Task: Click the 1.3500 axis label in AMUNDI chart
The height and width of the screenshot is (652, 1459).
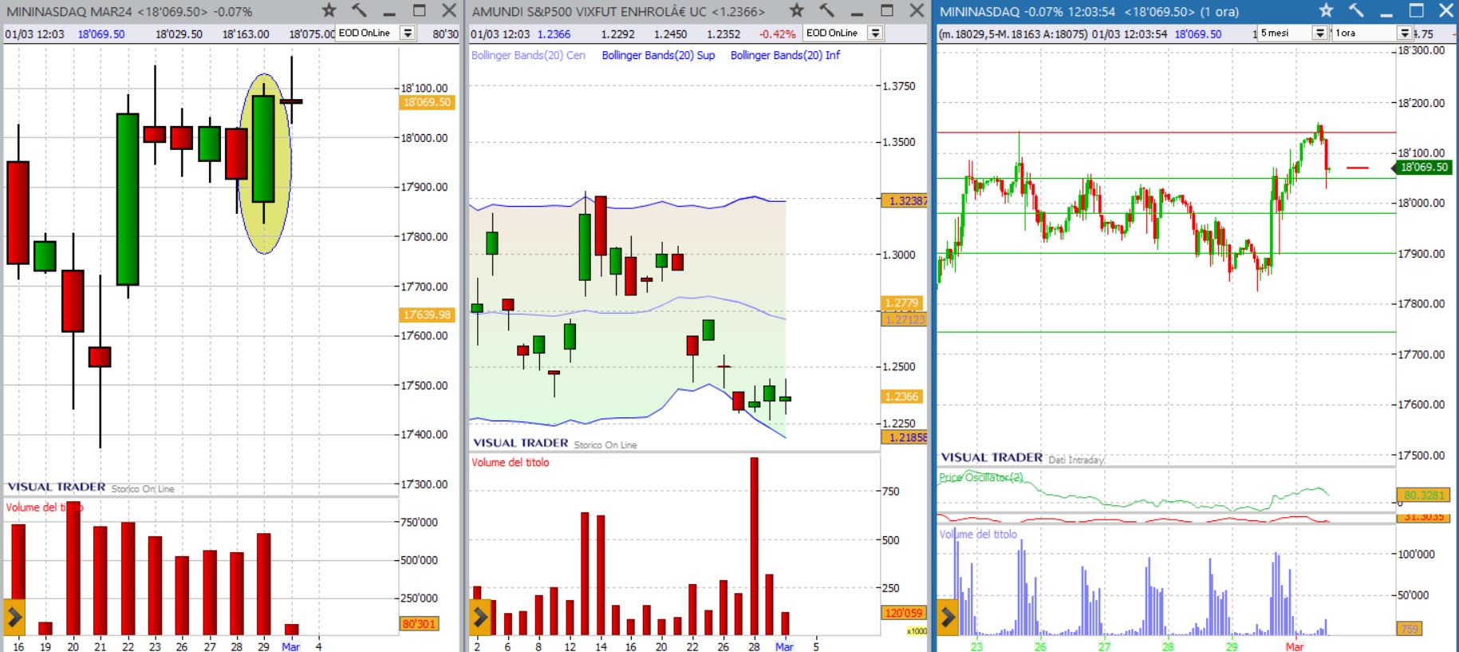Action: [898, 142]
